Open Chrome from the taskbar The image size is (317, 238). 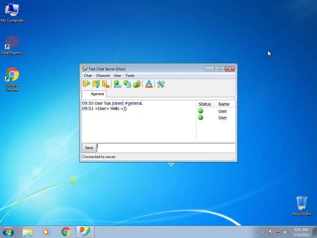(x=66, y=232)
